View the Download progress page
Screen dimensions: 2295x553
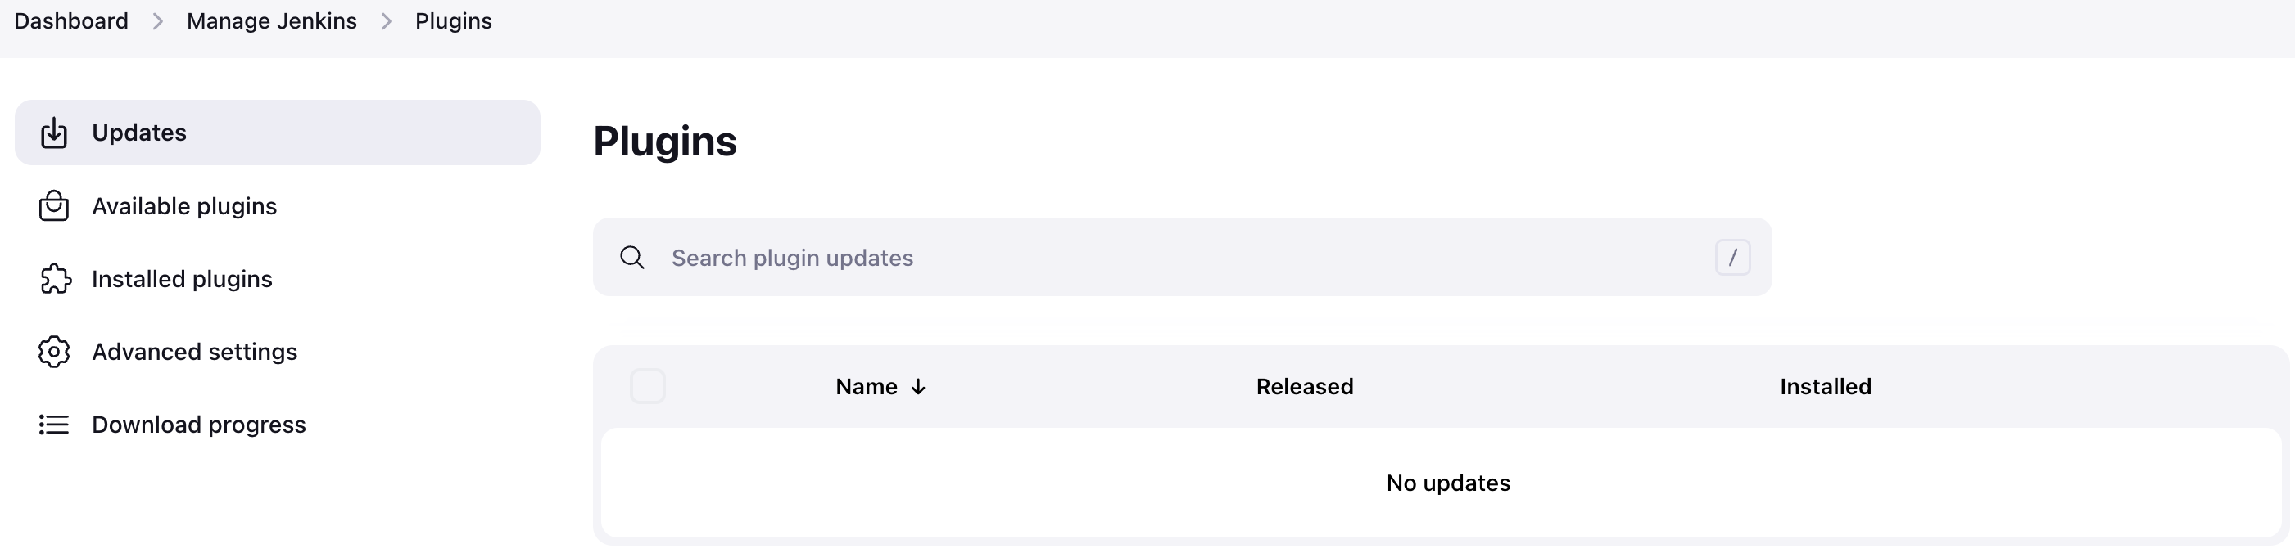pyautogui.click(x=197, y=425)
